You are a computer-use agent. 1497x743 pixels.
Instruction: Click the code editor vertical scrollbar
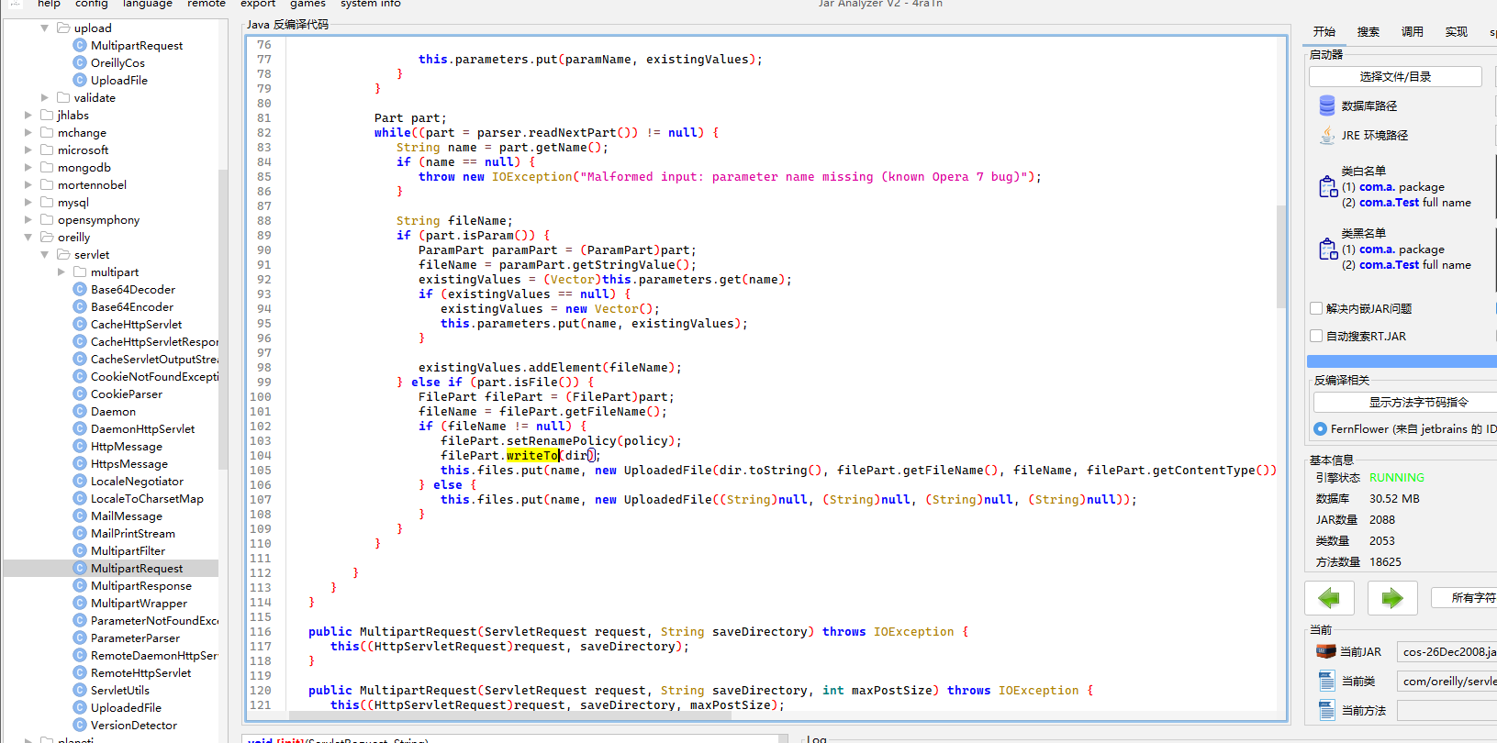1281,257
